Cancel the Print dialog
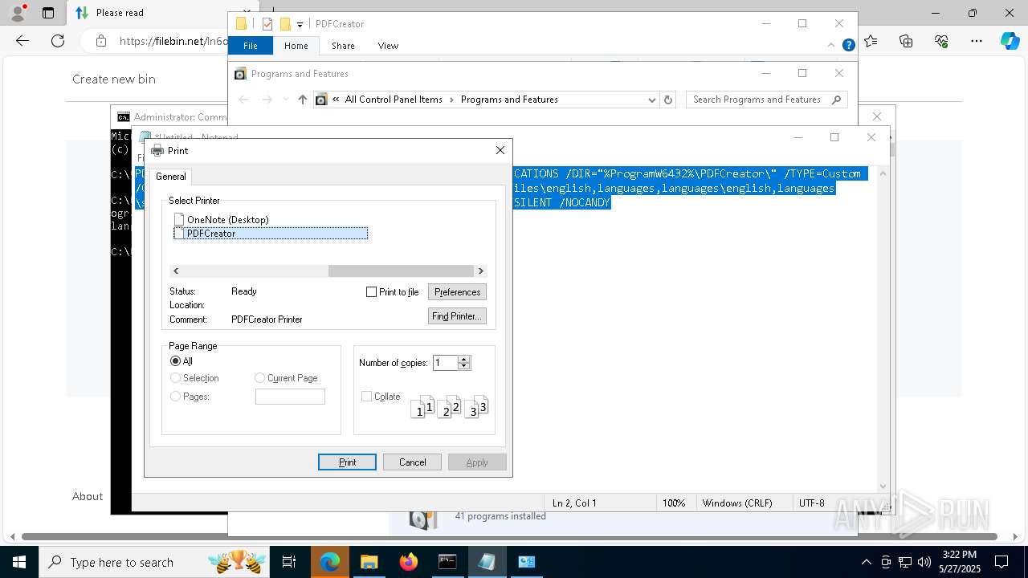Image resolution: width=1028 pixels, height=578 pixels. pyautogui.click(x=412, y=462)
